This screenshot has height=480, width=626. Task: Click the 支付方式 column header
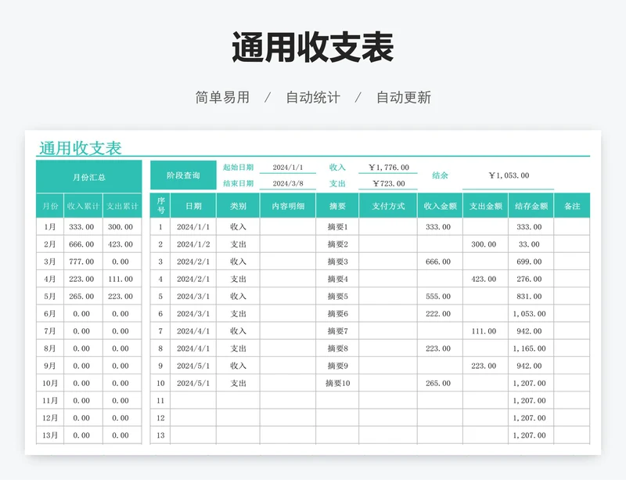[388, 206]
